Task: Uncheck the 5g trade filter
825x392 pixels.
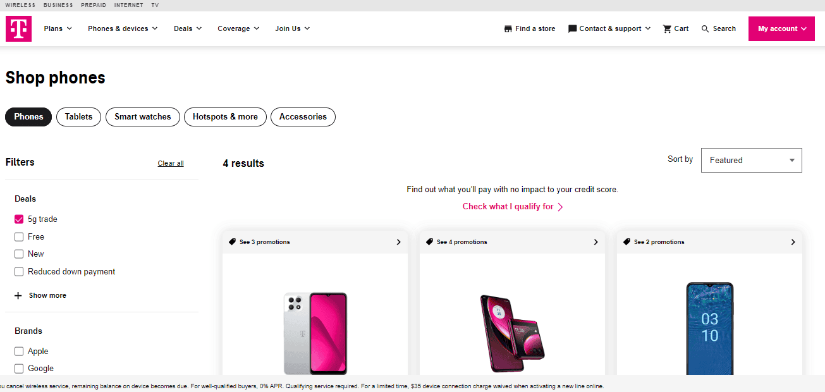Action: click(x=19, y=219)
